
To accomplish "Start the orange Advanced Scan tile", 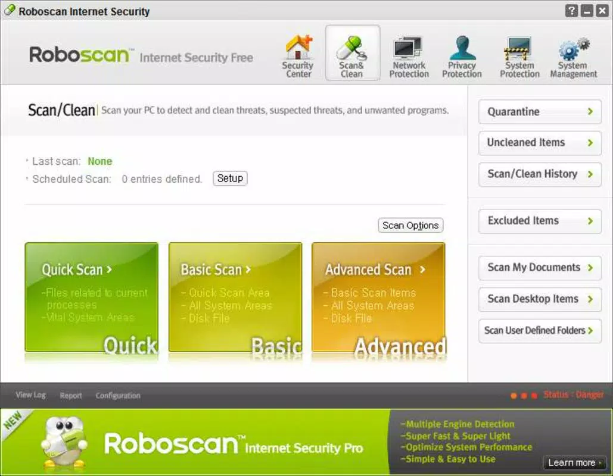I will coord(378,297).
